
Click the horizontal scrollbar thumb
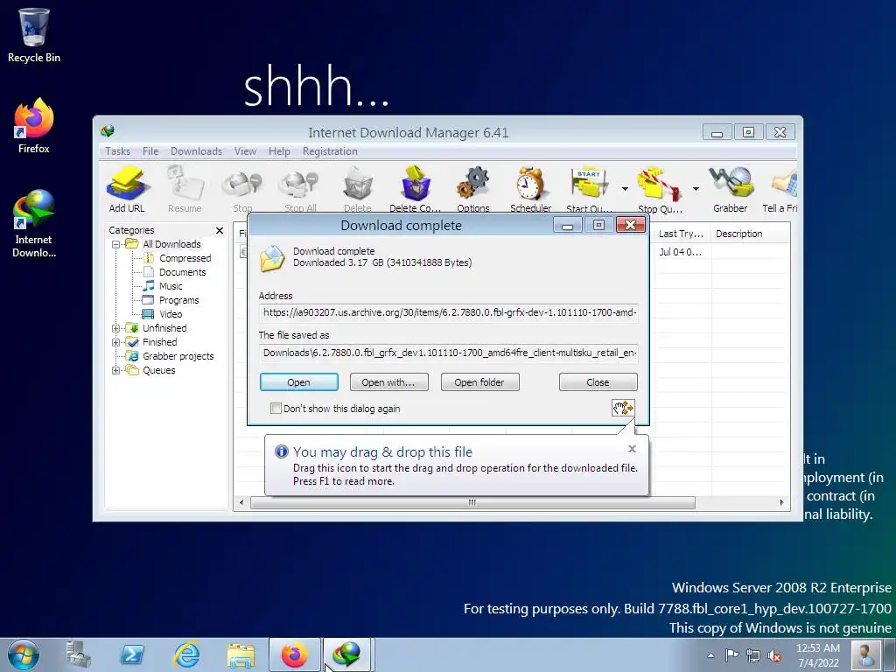[x=472, y=503]
